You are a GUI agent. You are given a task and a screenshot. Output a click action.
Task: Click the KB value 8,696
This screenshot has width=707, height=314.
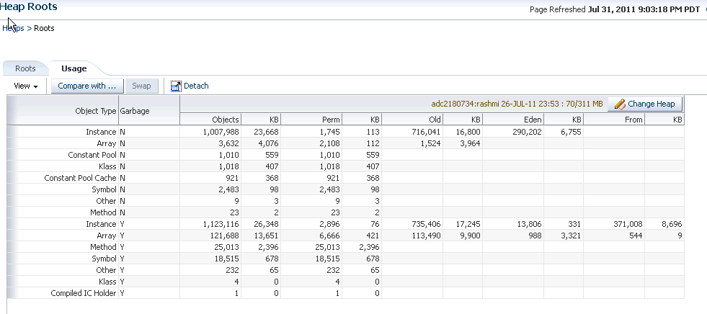[x=672, y=224]
